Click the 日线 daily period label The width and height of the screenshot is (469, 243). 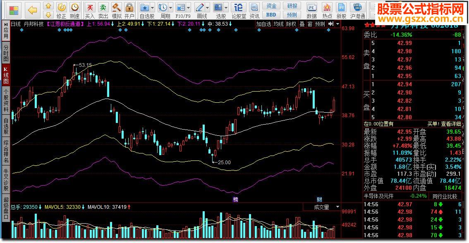(16, 24)
